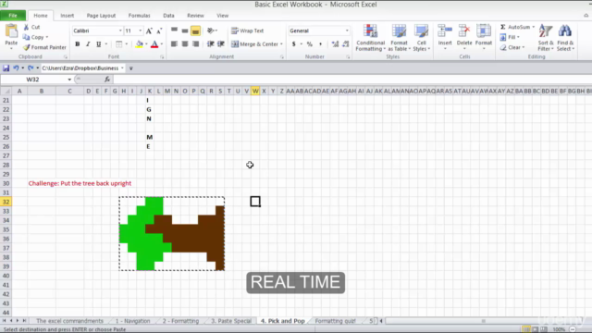Click the Insert Function fx icon

point(107,80)
